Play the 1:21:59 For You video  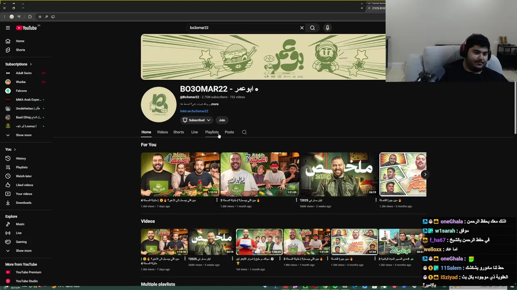pyautogui.click(x=260, y=174)
